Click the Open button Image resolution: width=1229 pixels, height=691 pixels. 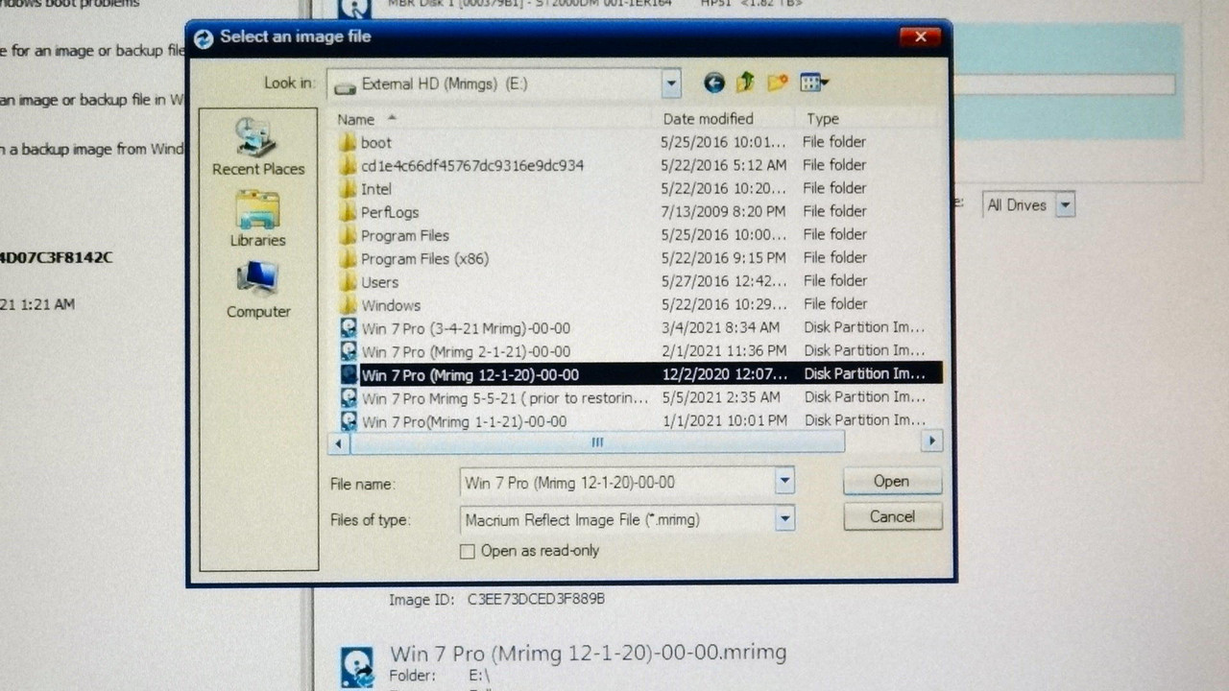(892, 482)
